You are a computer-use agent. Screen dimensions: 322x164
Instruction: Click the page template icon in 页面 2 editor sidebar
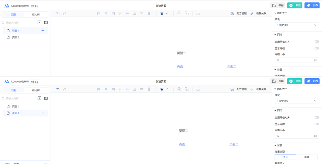click(46, 98)
